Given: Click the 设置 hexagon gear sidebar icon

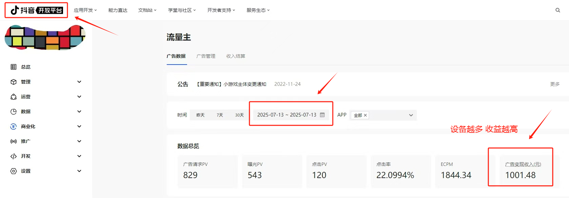Looking at the screenshot, I should point(14,171).
